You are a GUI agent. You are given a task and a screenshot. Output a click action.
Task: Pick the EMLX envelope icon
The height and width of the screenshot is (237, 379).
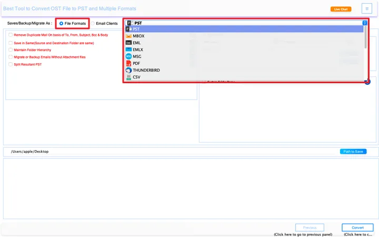click(128, 50)
